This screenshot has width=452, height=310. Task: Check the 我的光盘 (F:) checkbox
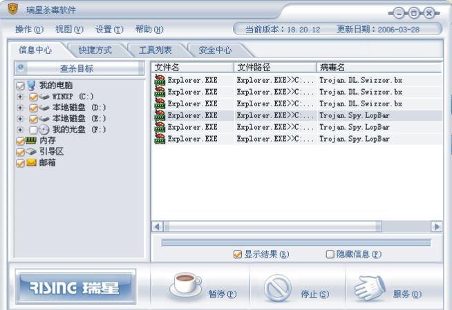pos(33,130)
